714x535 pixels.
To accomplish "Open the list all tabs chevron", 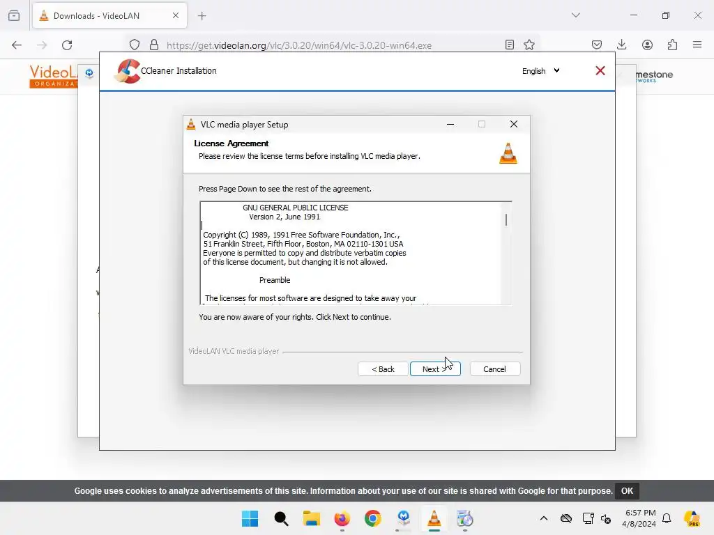I will point(575,15).
